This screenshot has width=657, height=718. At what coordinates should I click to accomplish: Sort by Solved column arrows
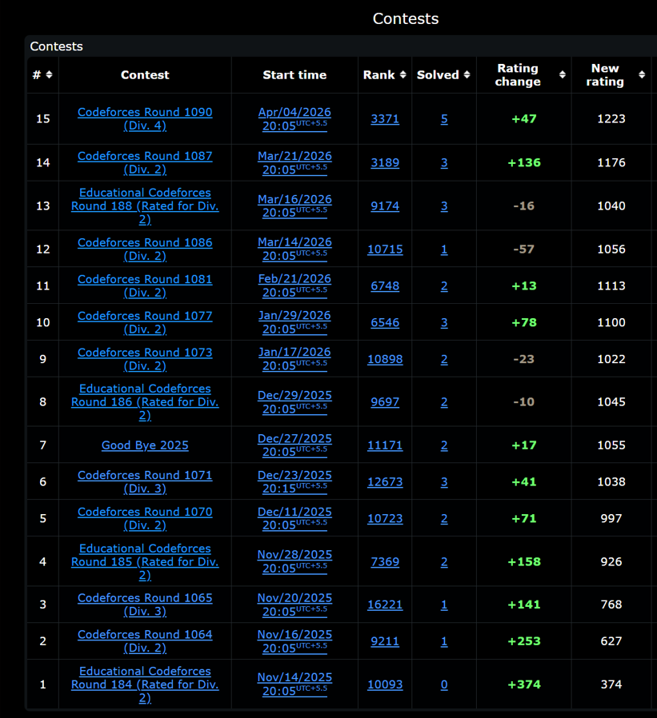pyautogui.click(x=467, y=74)
